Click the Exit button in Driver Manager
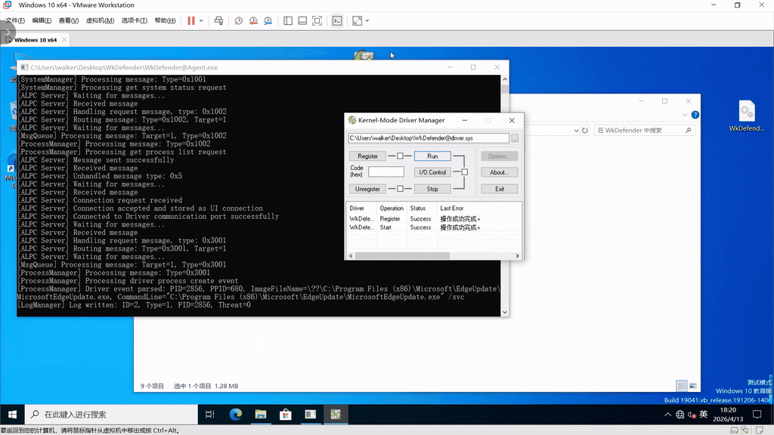Viewport: 774px width, 435px height. click(x=499, y=189)
